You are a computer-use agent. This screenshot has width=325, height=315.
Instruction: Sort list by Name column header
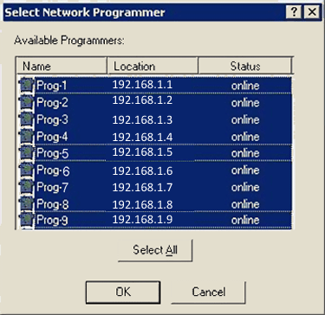(x=62, y=66)
